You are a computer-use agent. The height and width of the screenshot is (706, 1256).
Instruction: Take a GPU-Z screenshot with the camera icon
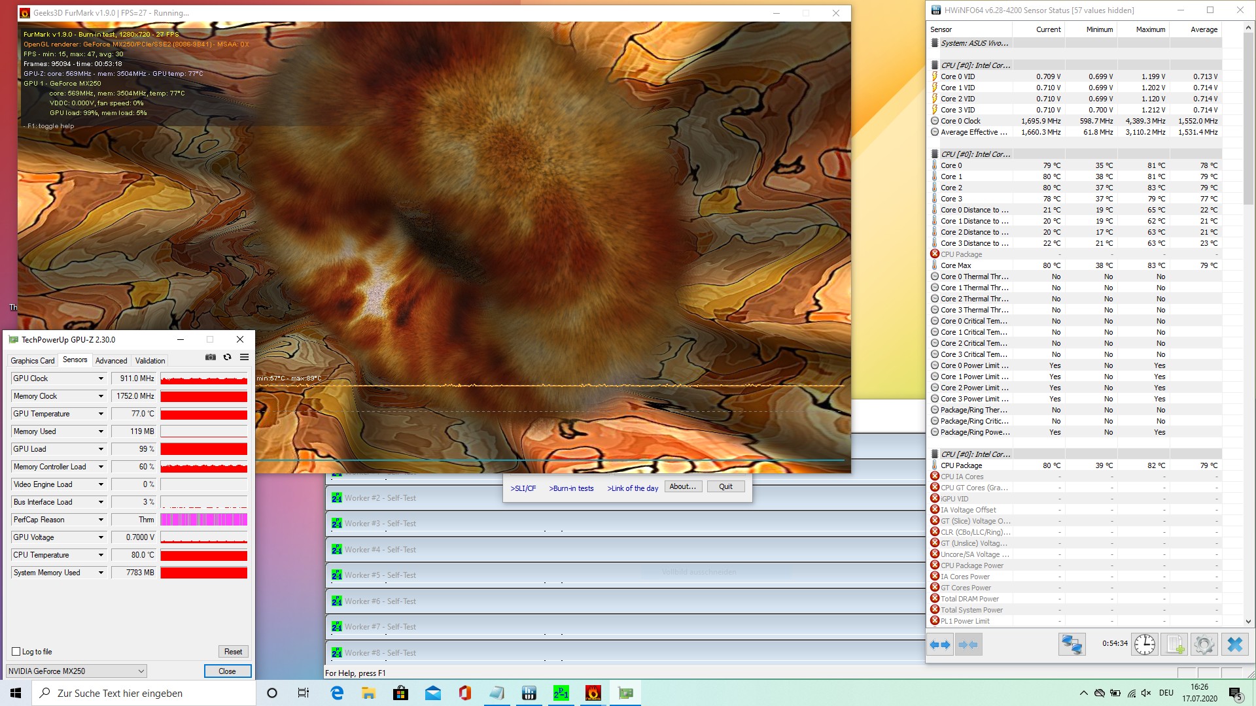pyautogui.click(x=211, y=357)
